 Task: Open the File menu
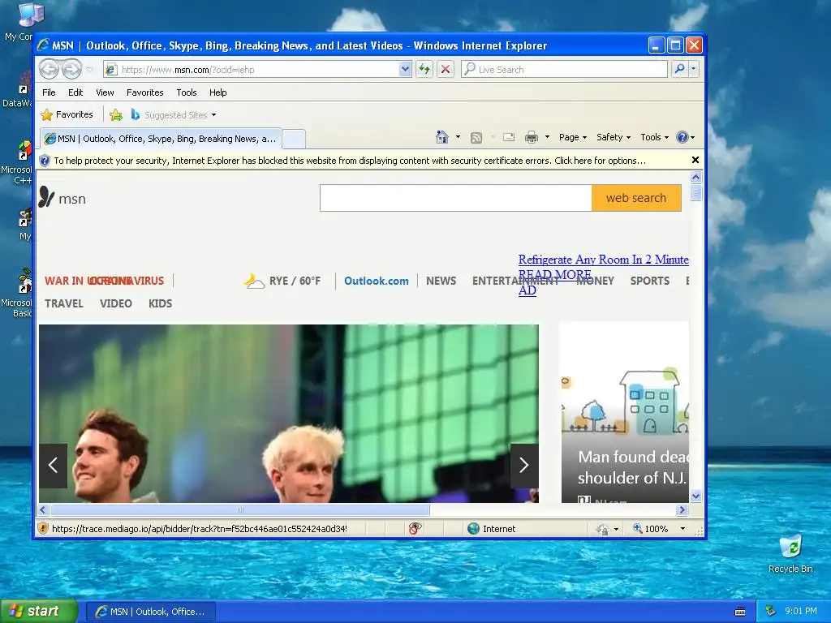point(49,92)
